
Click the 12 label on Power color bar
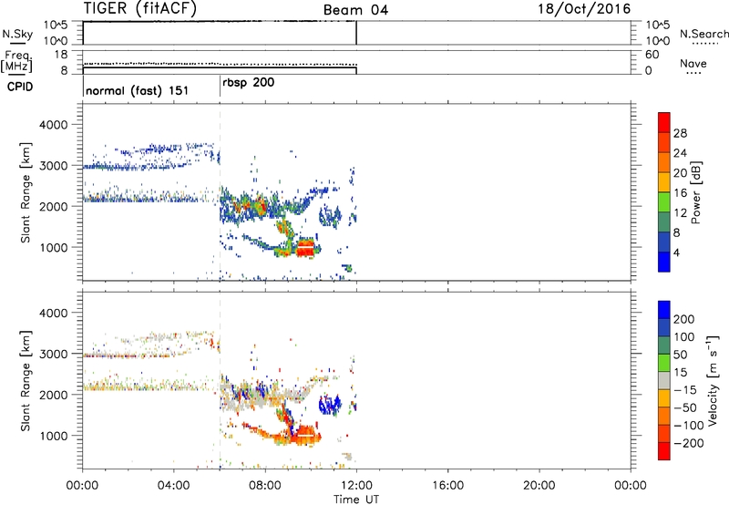point(680,213)
